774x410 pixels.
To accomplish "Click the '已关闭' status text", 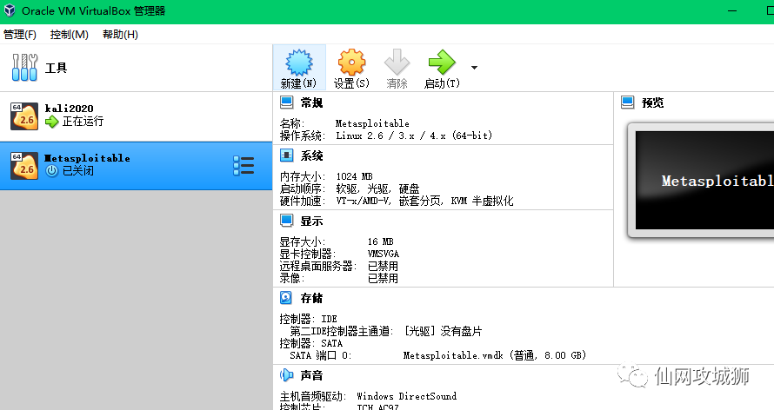I will (78, 170).
